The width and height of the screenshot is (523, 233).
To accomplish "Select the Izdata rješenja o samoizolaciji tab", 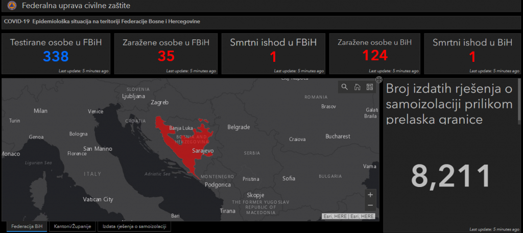I will [134, 226].
